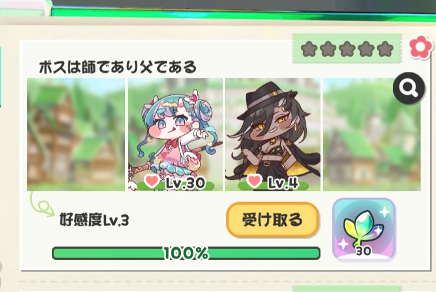Click the magnifying glass search icon

tap(409, 88)
